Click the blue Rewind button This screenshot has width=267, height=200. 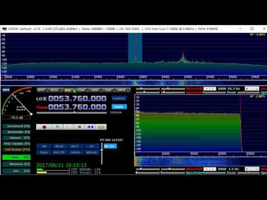tap(90, 127)
